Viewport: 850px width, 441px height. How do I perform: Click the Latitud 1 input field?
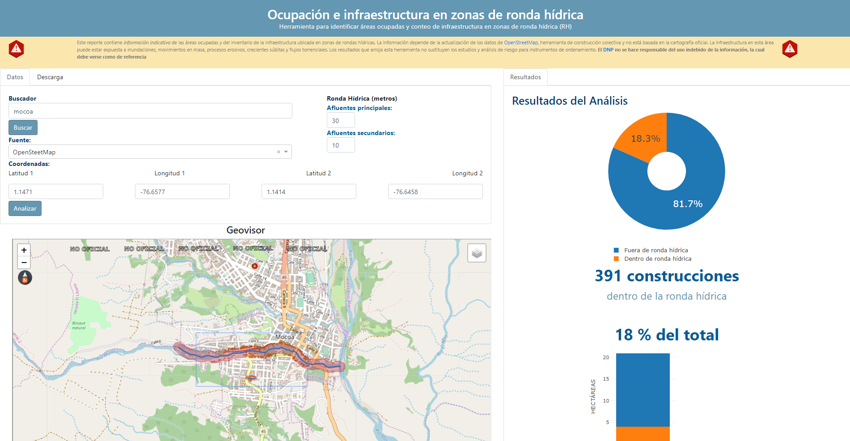pyautogui.click(x=56, y=191)
